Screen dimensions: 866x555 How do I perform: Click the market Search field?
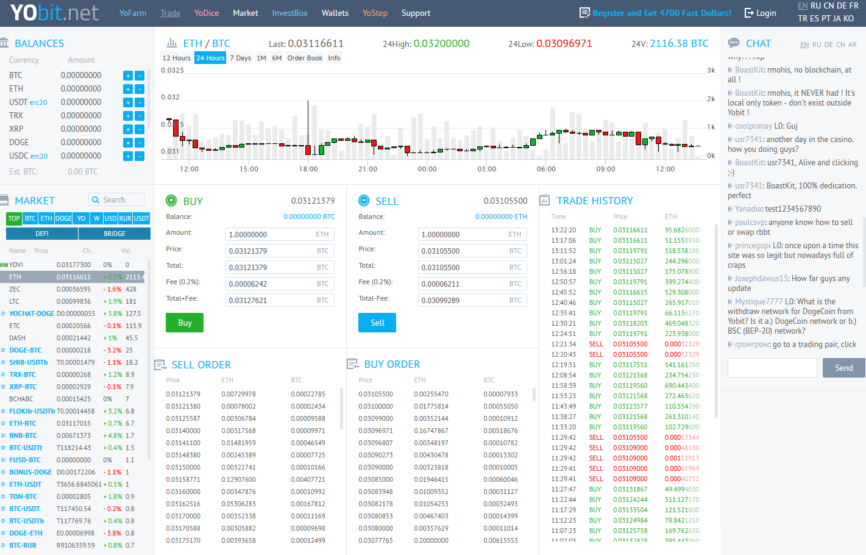[116, 199]
